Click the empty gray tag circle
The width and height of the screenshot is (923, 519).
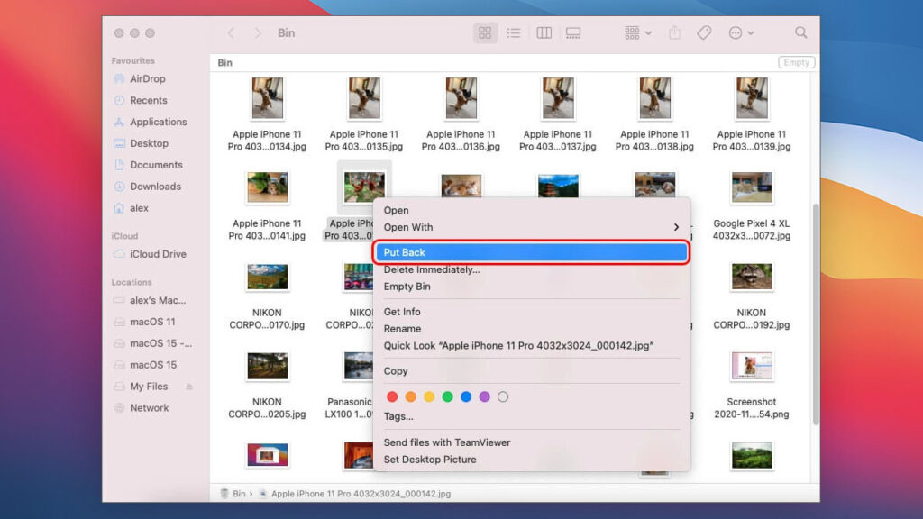point(503,397)
